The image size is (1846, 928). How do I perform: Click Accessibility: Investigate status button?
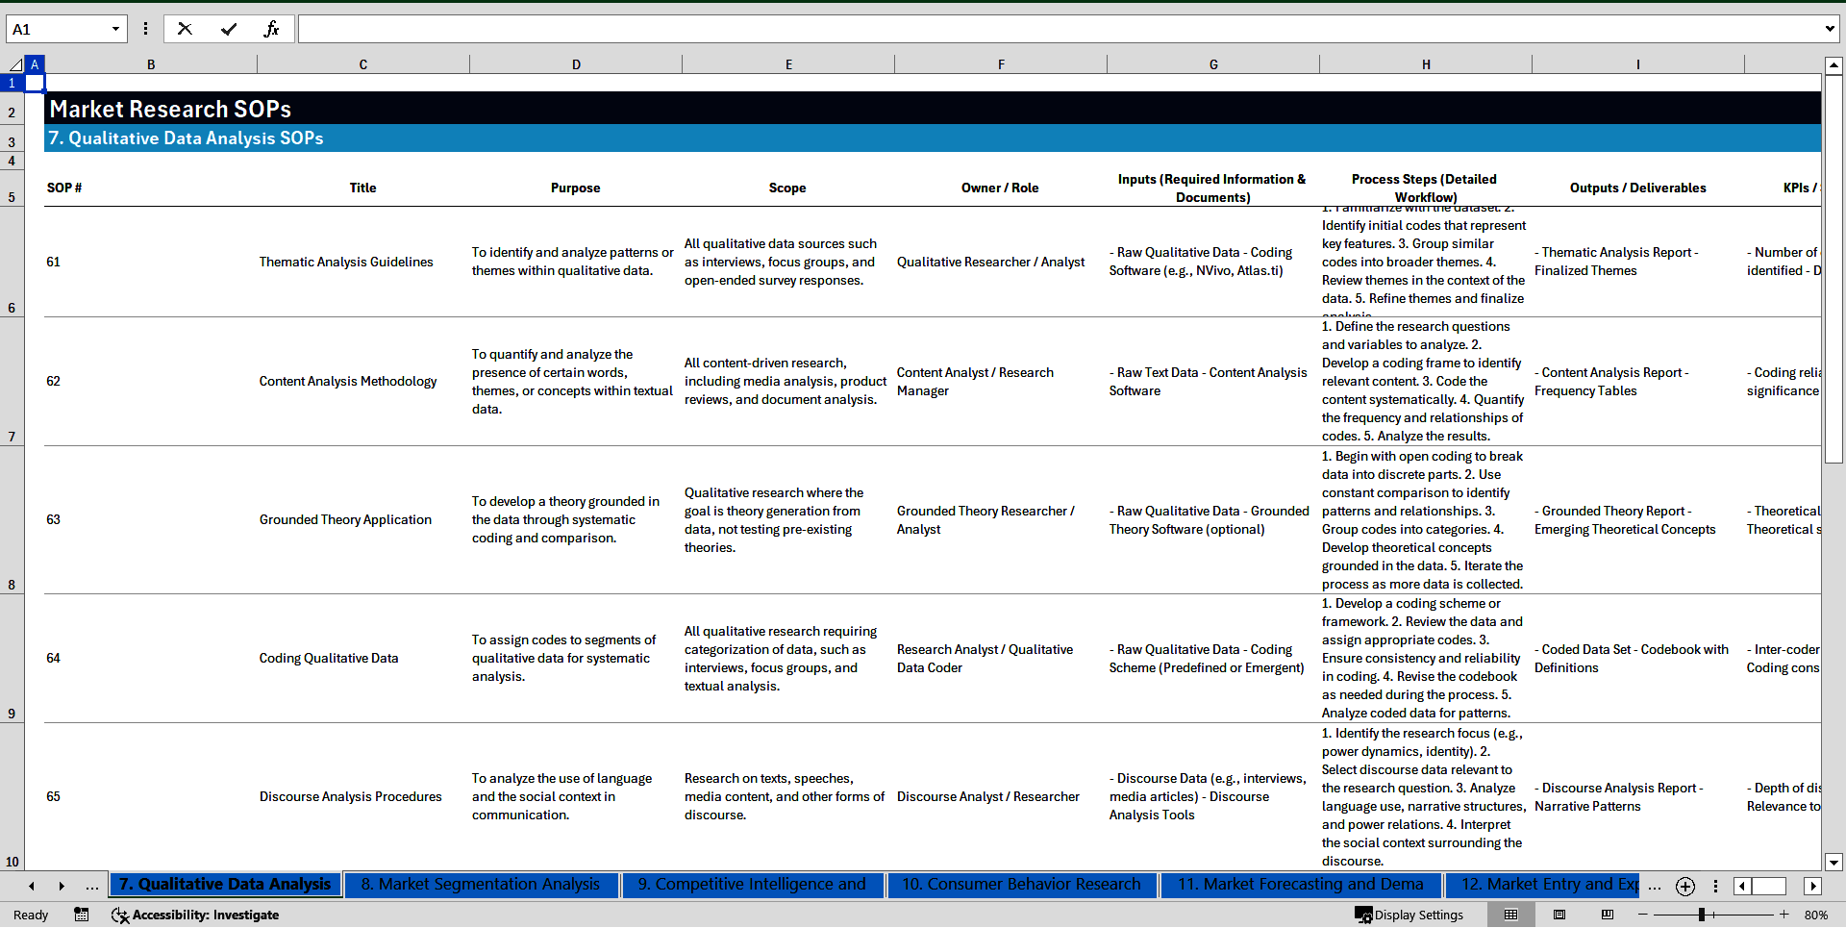point(195,915)
